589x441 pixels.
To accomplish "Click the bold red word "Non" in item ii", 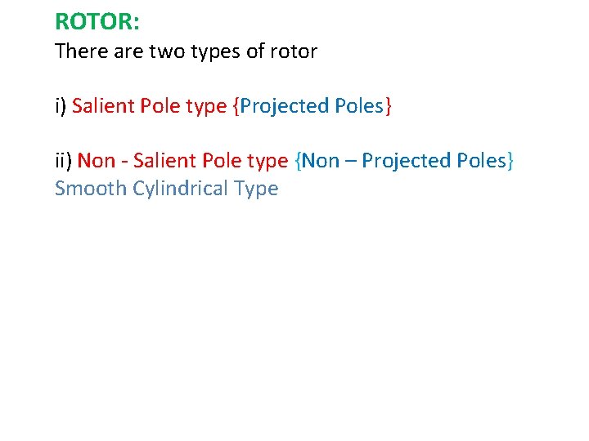I will point(97,161).
